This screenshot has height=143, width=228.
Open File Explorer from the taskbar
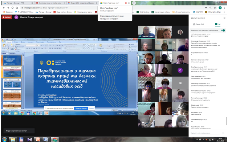[x=13, y=140]
